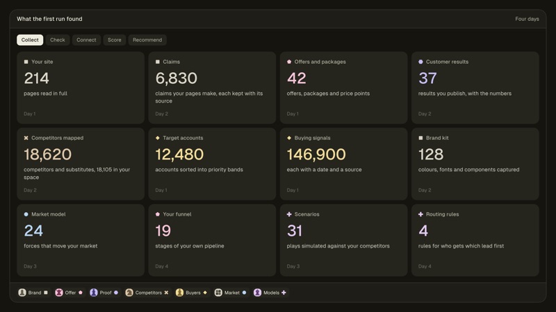Switch to the Check tab
The height and width of the screenshot is (312, 556).
click(58, 40)
